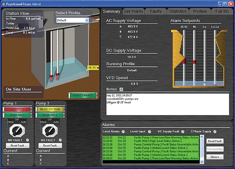Select the Pump 2 UnderCurrent alarm entry
Screen dimensions: 235x169
[160, 155]
